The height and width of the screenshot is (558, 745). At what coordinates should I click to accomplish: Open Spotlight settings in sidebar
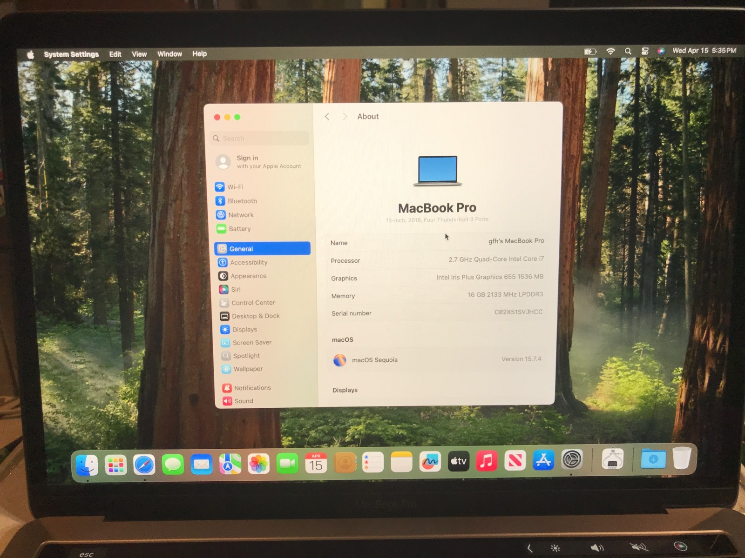click(241, 356)
